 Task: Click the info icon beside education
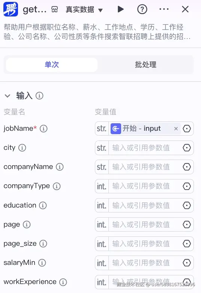pos(43,205)
